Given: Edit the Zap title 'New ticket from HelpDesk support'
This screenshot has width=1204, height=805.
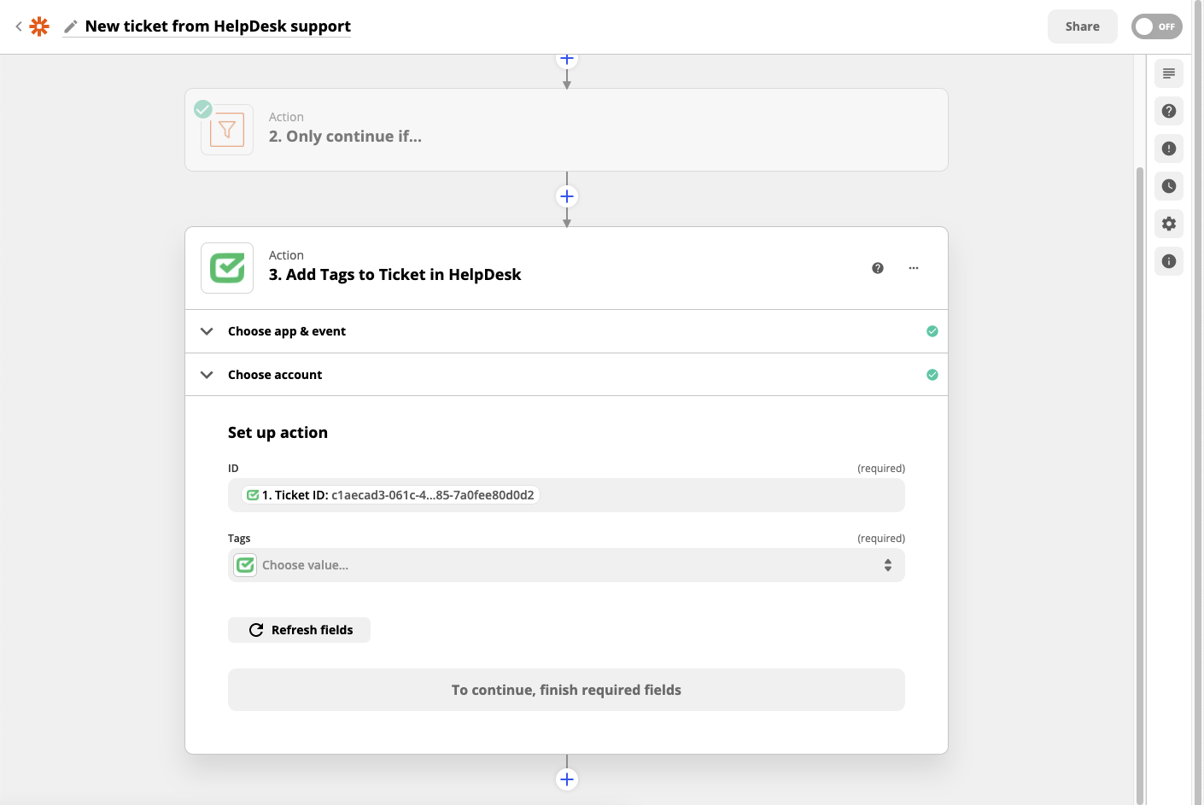Looking at the screenshot, I should (218, 26).
